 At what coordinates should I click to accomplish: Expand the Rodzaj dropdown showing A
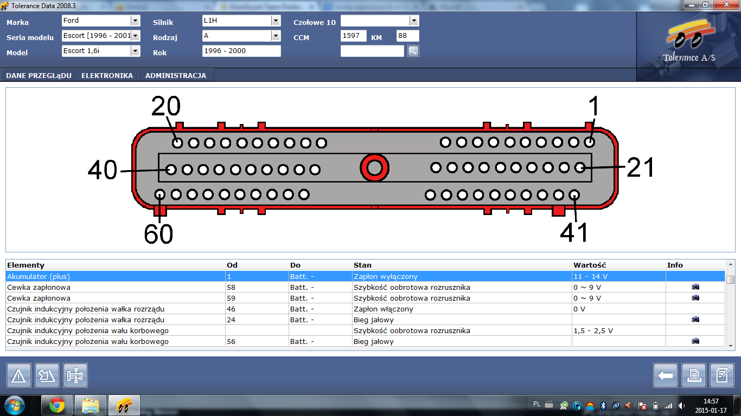click(x=276, y=36)
